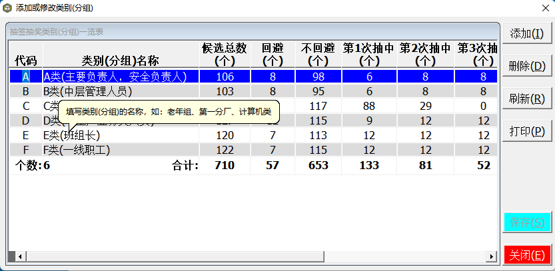Viewport: 555px width, 271px height.
Task: Click first draw value 88 in row C
Action: (x=369, y=106)
